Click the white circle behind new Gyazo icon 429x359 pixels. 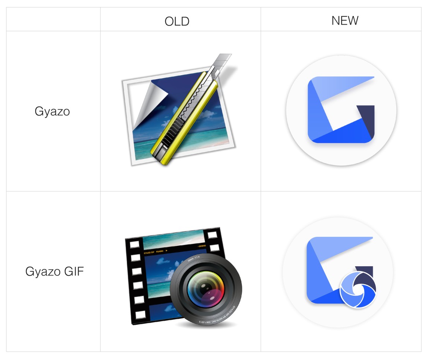341,110
